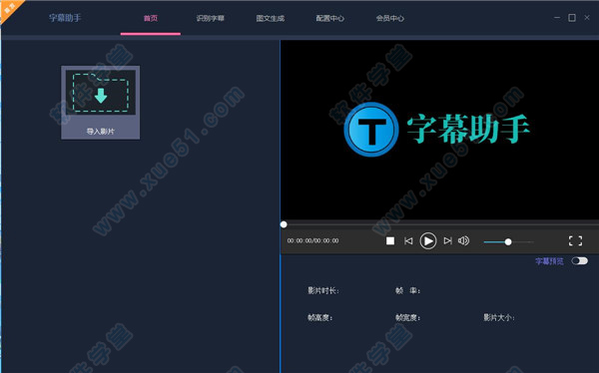The image size is (599, 373).
Task: Click the 字幕助手 app title
Action: [x=65, y=18]
